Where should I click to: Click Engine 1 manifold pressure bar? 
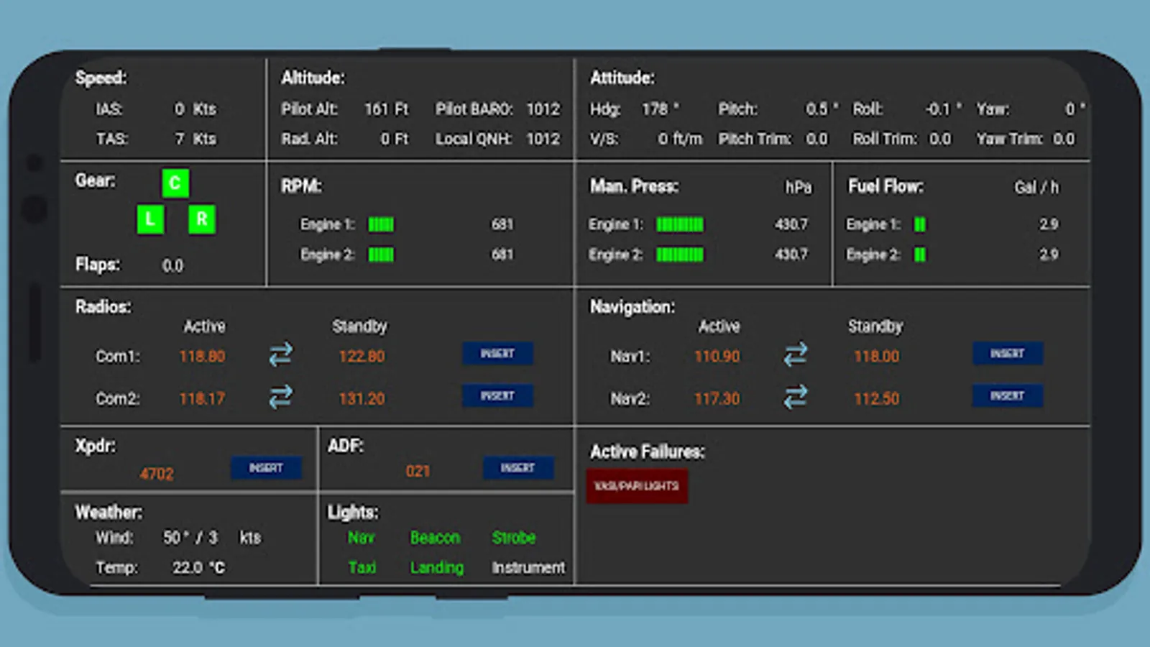click(680, 225)
